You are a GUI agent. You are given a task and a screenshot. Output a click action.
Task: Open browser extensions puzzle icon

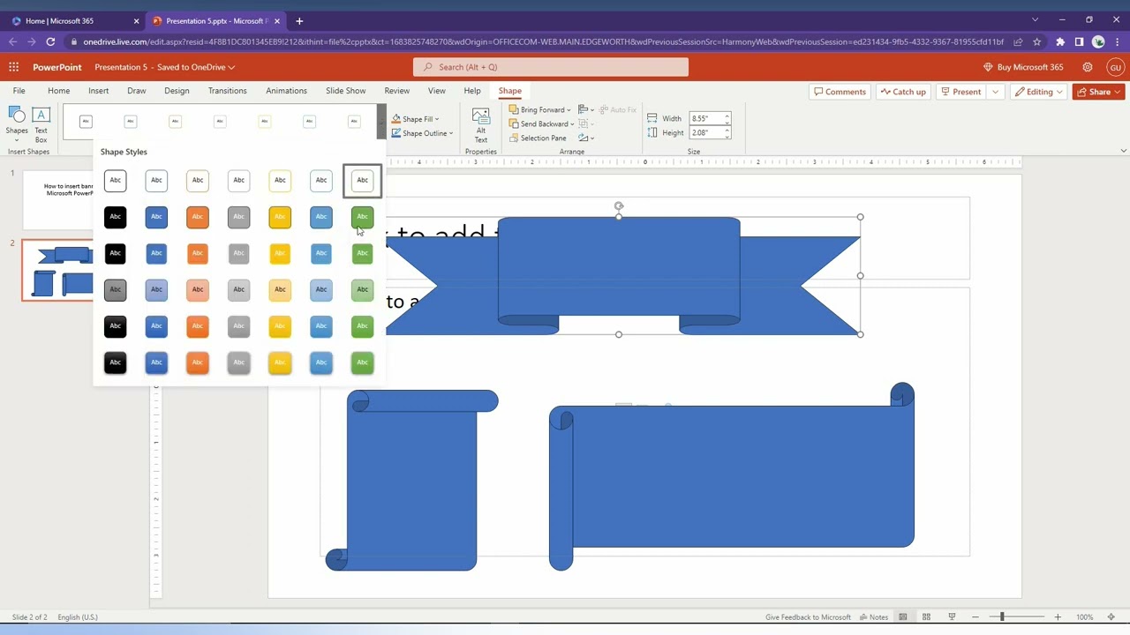coord(1060,41)
